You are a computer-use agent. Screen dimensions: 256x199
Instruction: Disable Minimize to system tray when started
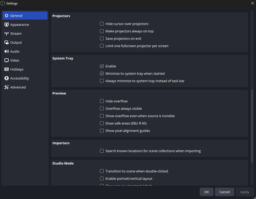pyautogui.click(x=102, y=73)
